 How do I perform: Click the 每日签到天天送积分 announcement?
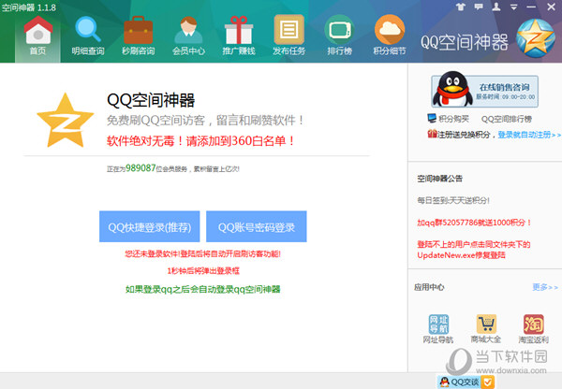(x=453, y=200)
